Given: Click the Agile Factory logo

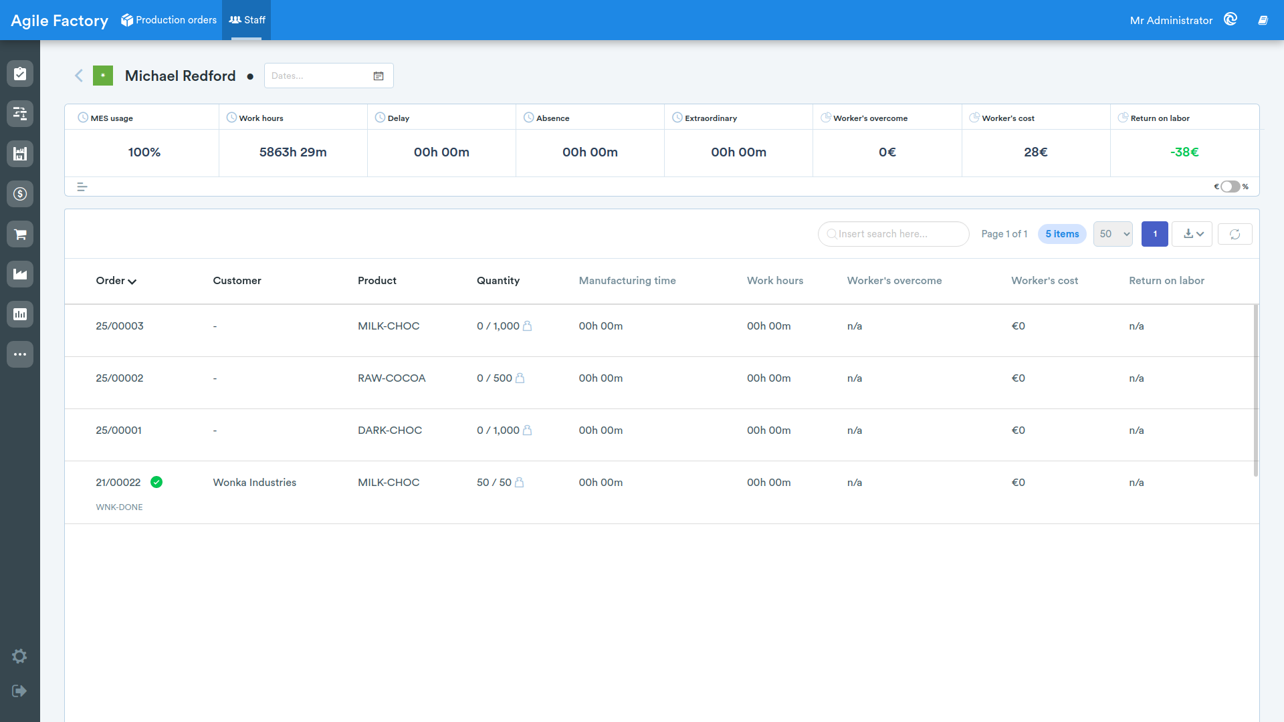Looking at the screenshot, I should pos(60,21).
